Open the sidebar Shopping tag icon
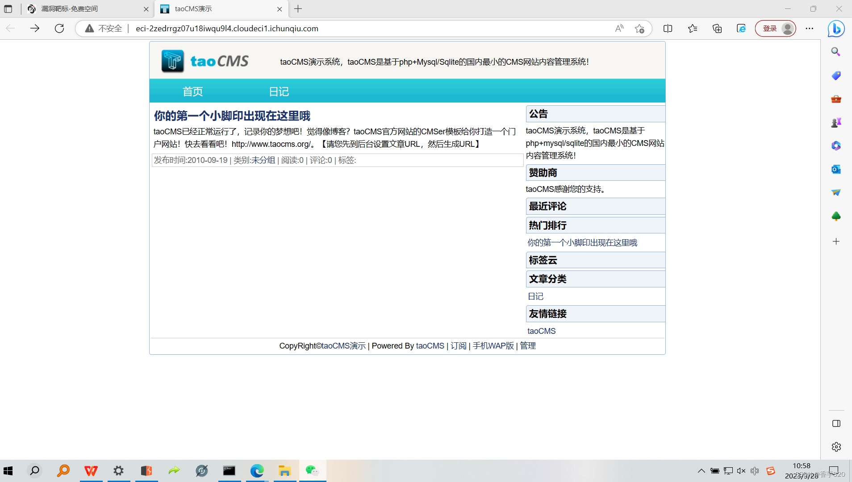 click(x=836, y=75)
